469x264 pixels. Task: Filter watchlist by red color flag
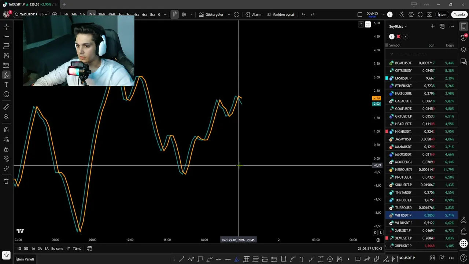[399, 37]
